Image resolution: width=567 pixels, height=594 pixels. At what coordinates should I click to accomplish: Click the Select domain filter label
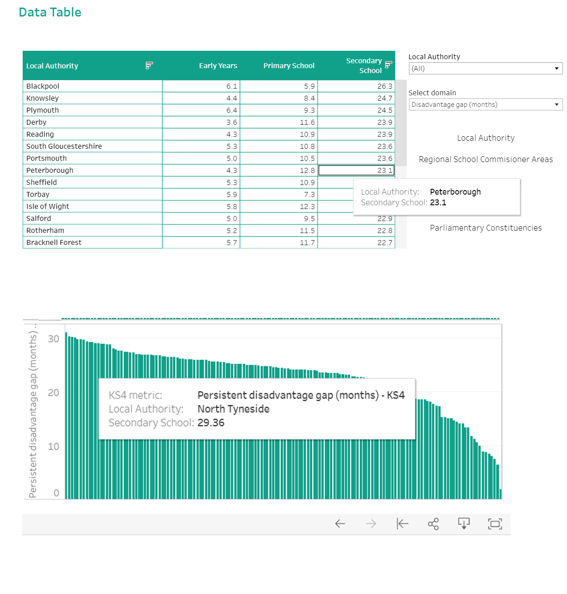[432, 93]
